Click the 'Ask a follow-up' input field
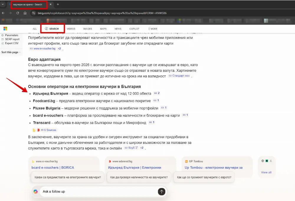295x201 pixels. point(98,191)
